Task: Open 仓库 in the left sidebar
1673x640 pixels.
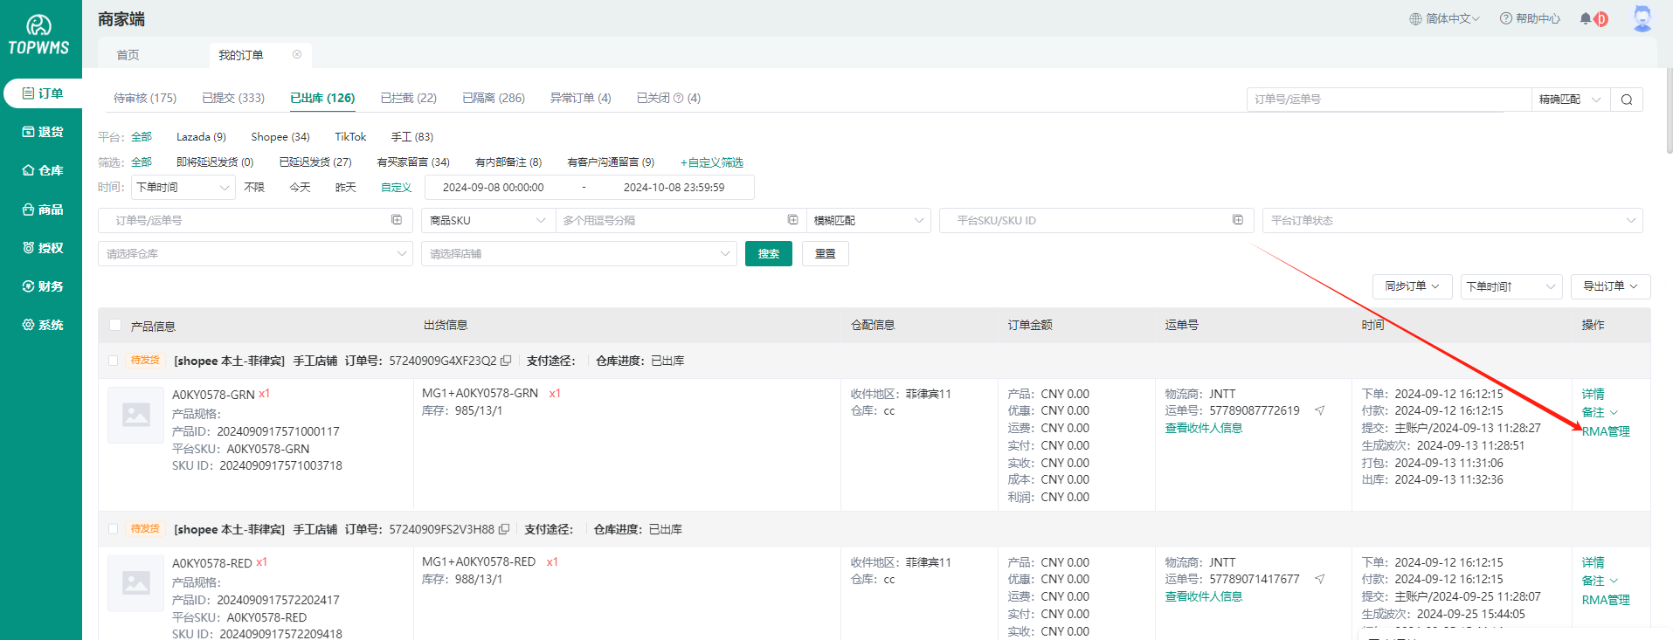Action: click(x=43, y=170)
